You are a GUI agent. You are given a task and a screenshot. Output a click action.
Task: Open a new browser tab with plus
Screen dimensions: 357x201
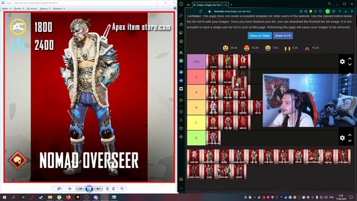tap(231, 4)
